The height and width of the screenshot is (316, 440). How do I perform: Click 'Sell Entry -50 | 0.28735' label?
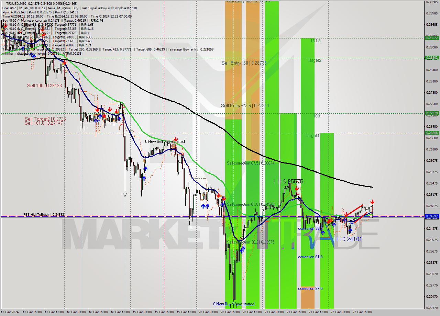[244, 63]
